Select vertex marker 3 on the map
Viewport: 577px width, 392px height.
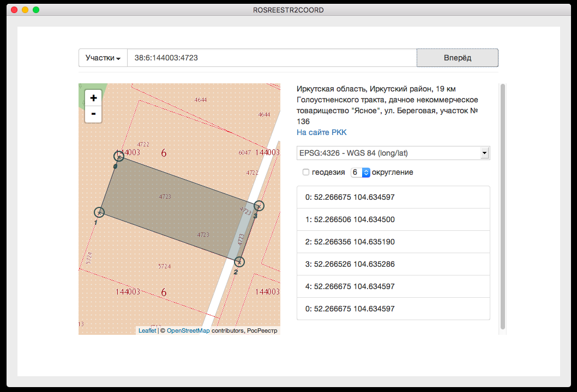[259, 206]
